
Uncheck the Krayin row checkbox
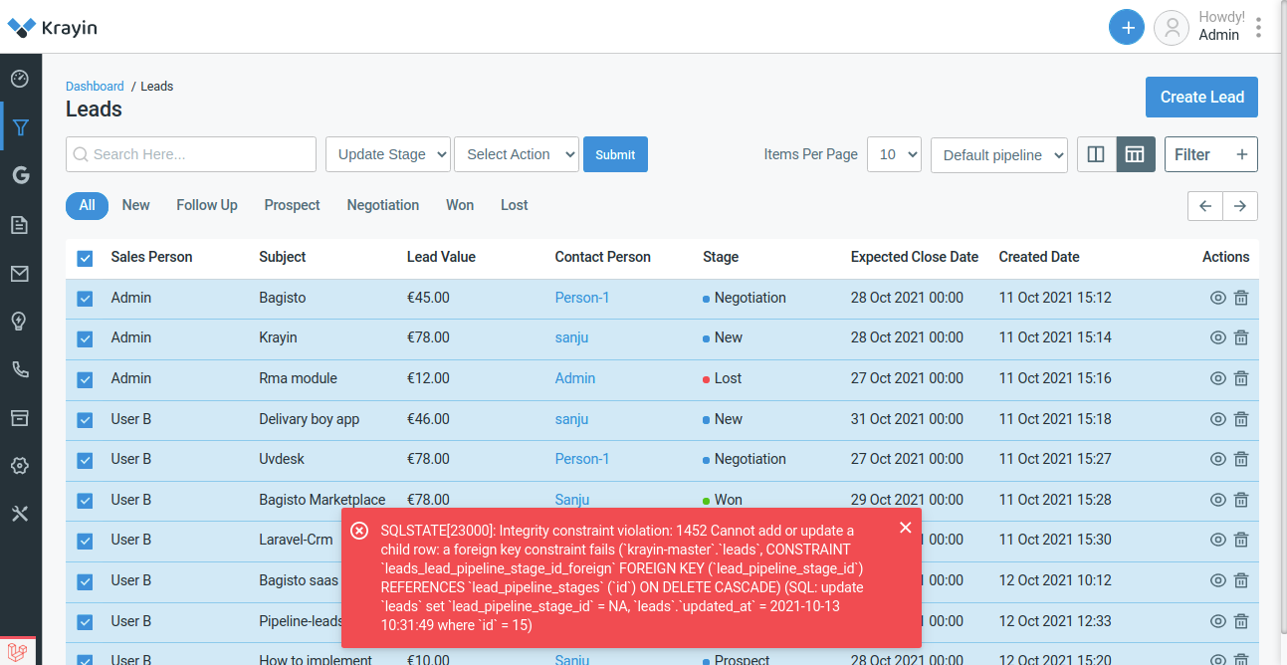(85, 338)
